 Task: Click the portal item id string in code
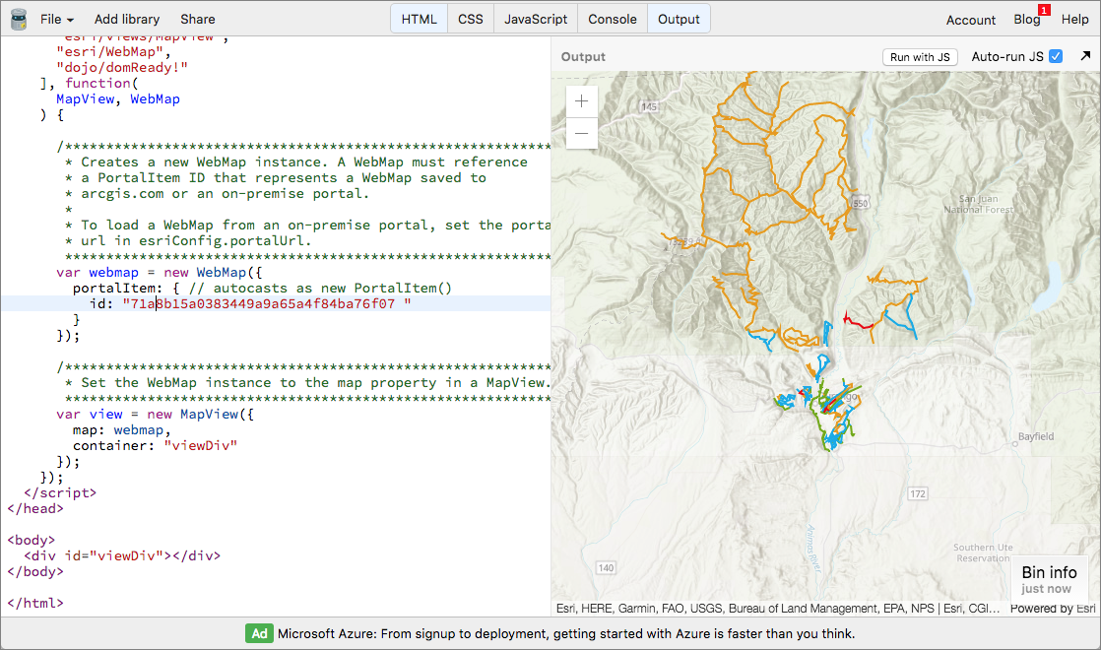[267, 304]
